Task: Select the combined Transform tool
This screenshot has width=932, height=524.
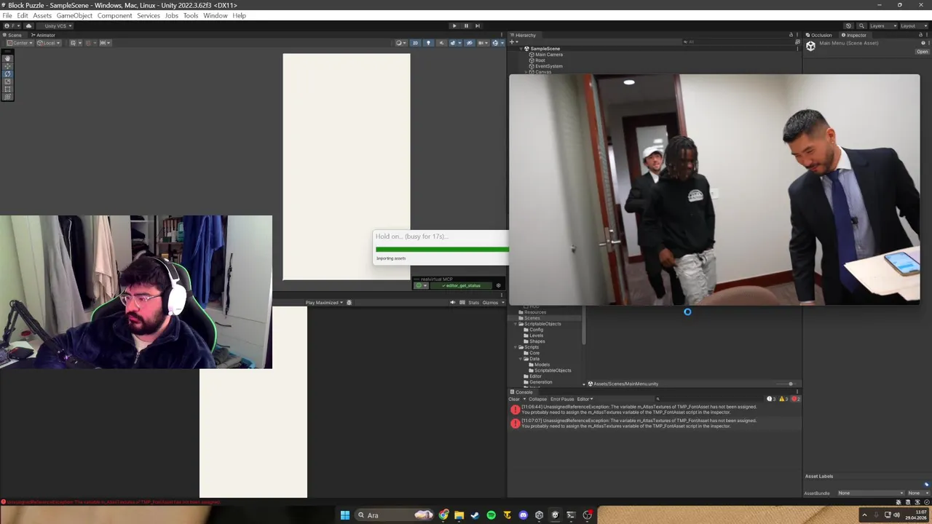Action: coord(7,97)
